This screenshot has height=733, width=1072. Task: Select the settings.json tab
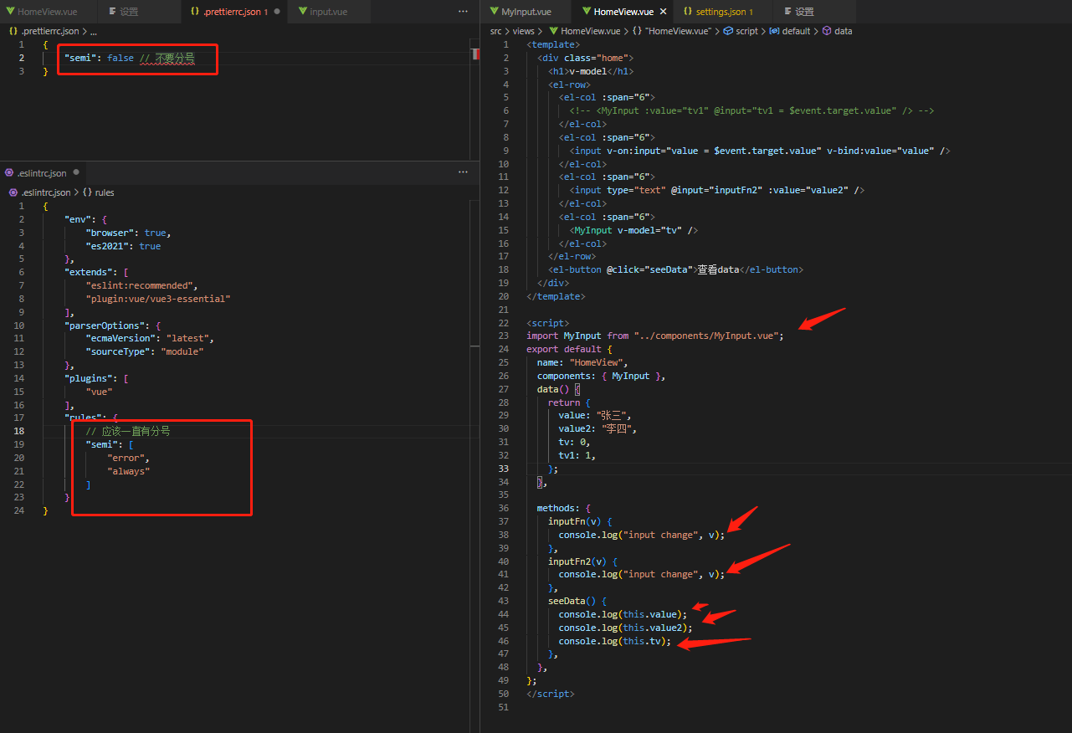coord(724,12)
